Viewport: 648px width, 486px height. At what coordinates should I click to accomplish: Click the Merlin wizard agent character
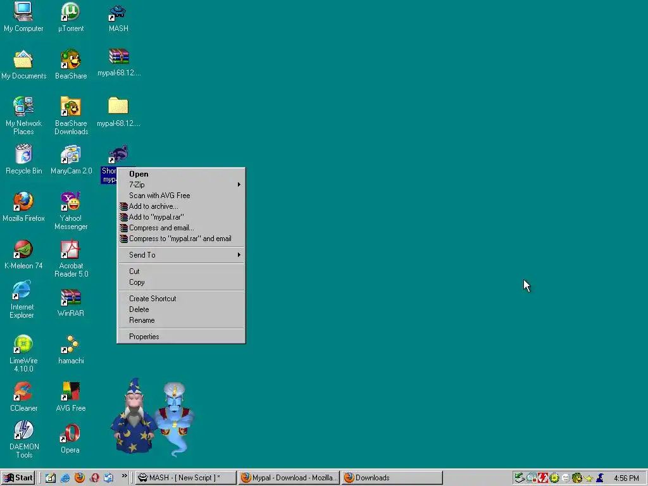point(133,415)
